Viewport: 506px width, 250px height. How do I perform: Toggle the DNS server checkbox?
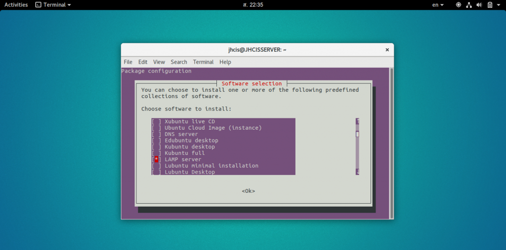click(x=156, y=134)
